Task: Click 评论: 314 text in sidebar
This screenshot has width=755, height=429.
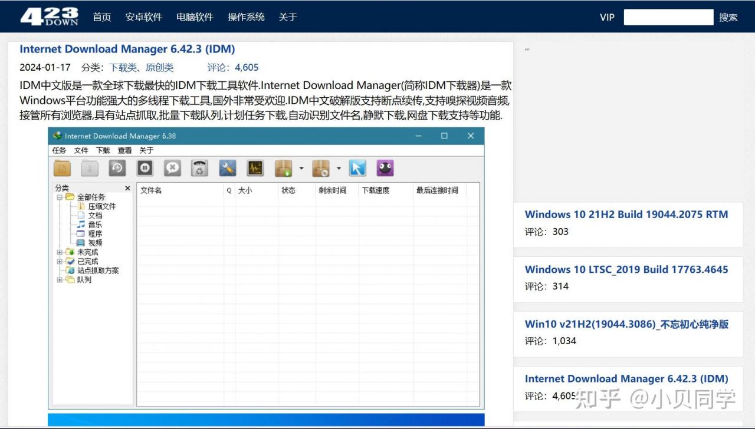Action: tap(547, 286)
